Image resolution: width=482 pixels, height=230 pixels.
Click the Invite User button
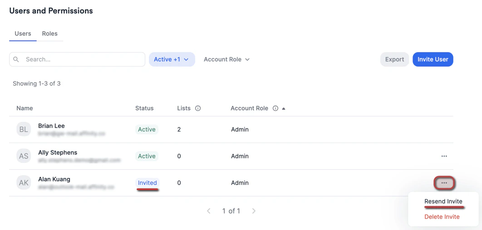point(433,59)
